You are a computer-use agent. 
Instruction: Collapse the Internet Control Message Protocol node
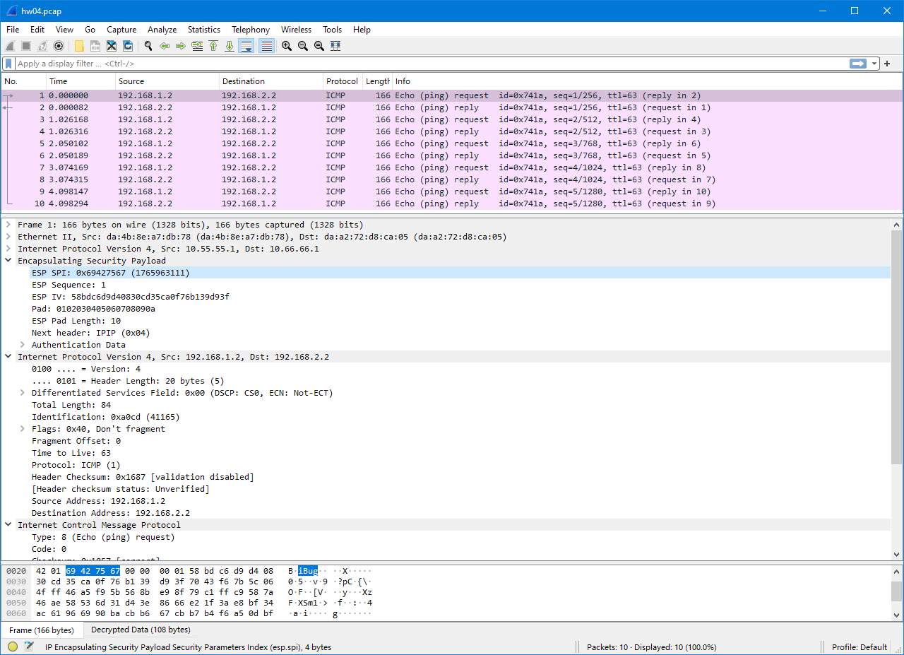[8, 525]
